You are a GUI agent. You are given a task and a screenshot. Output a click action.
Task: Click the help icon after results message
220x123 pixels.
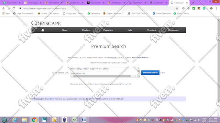click(122, 99)
